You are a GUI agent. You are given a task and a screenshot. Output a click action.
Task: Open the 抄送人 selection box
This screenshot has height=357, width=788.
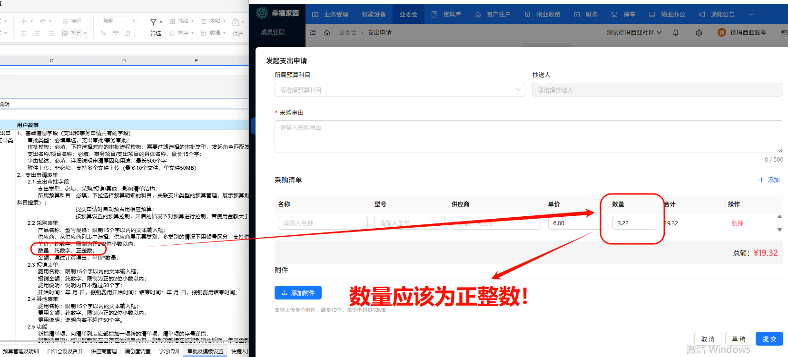click(657, 90)
